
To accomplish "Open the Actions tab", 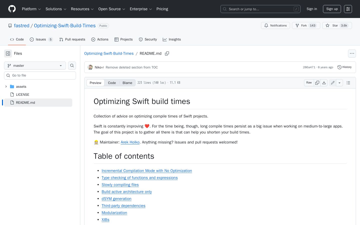I will 100,39.
